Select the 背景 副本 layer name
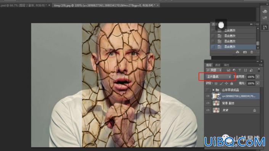 (228, 103)
